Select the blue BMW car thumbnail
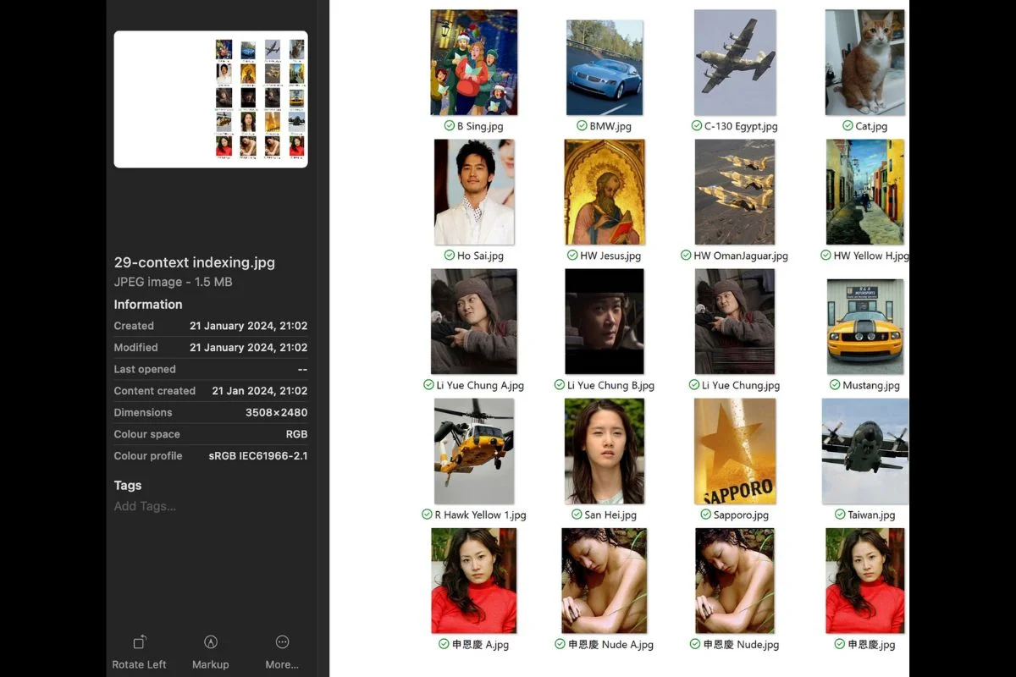 pyautogui.click(x=604, y=68)
